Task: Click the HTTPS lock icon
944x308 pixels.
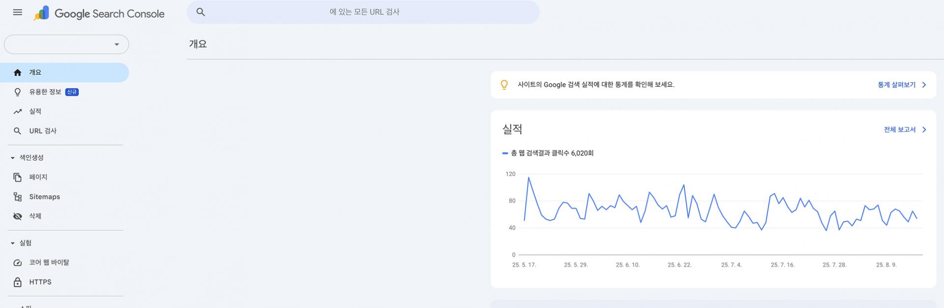Action: (18, 282)
